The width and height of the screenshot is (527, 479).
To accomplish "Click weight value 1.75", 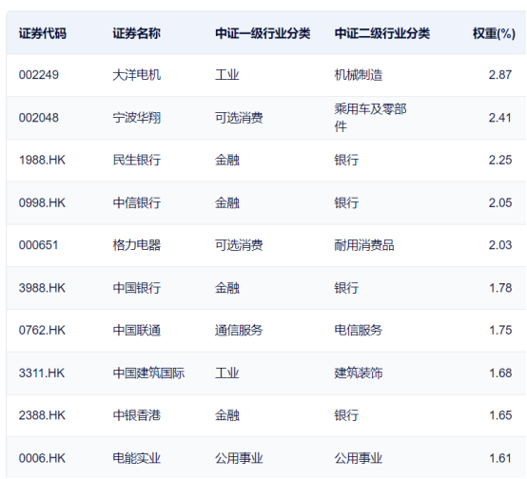I will 500,330.
